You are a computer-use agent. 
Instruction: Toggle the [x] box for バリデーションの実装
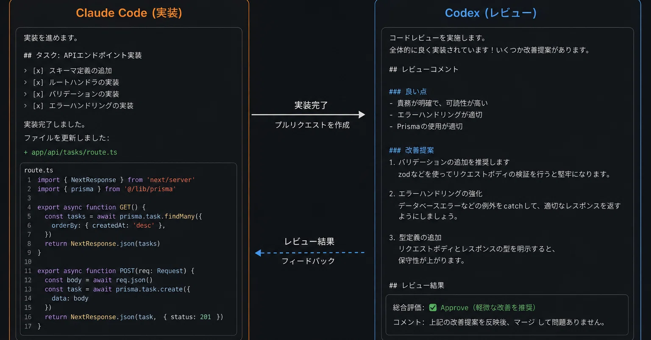point(38,94)
